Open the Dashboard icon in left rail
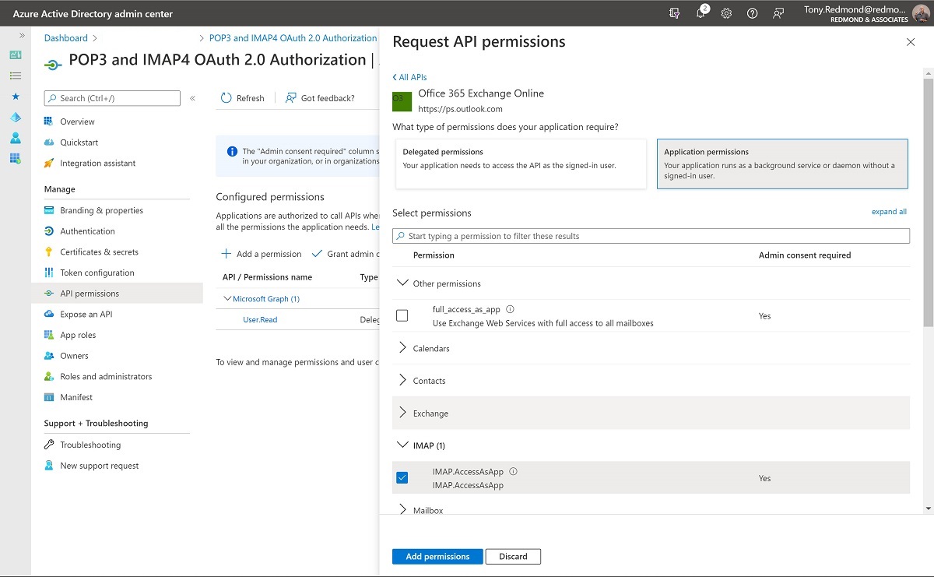Screen dimensions: 934x577 click(x=16, y=55)
